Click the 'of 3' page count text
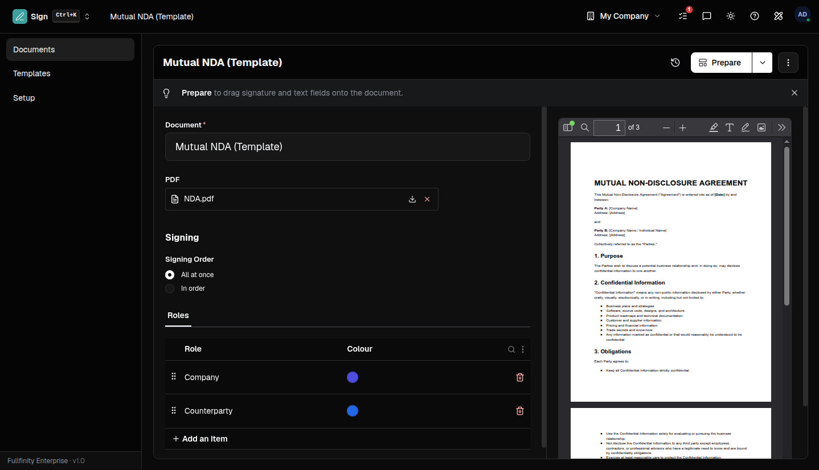 pos(634,127)
